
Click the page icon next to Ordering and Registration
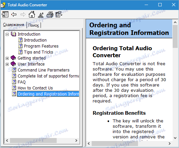[14, 94]
